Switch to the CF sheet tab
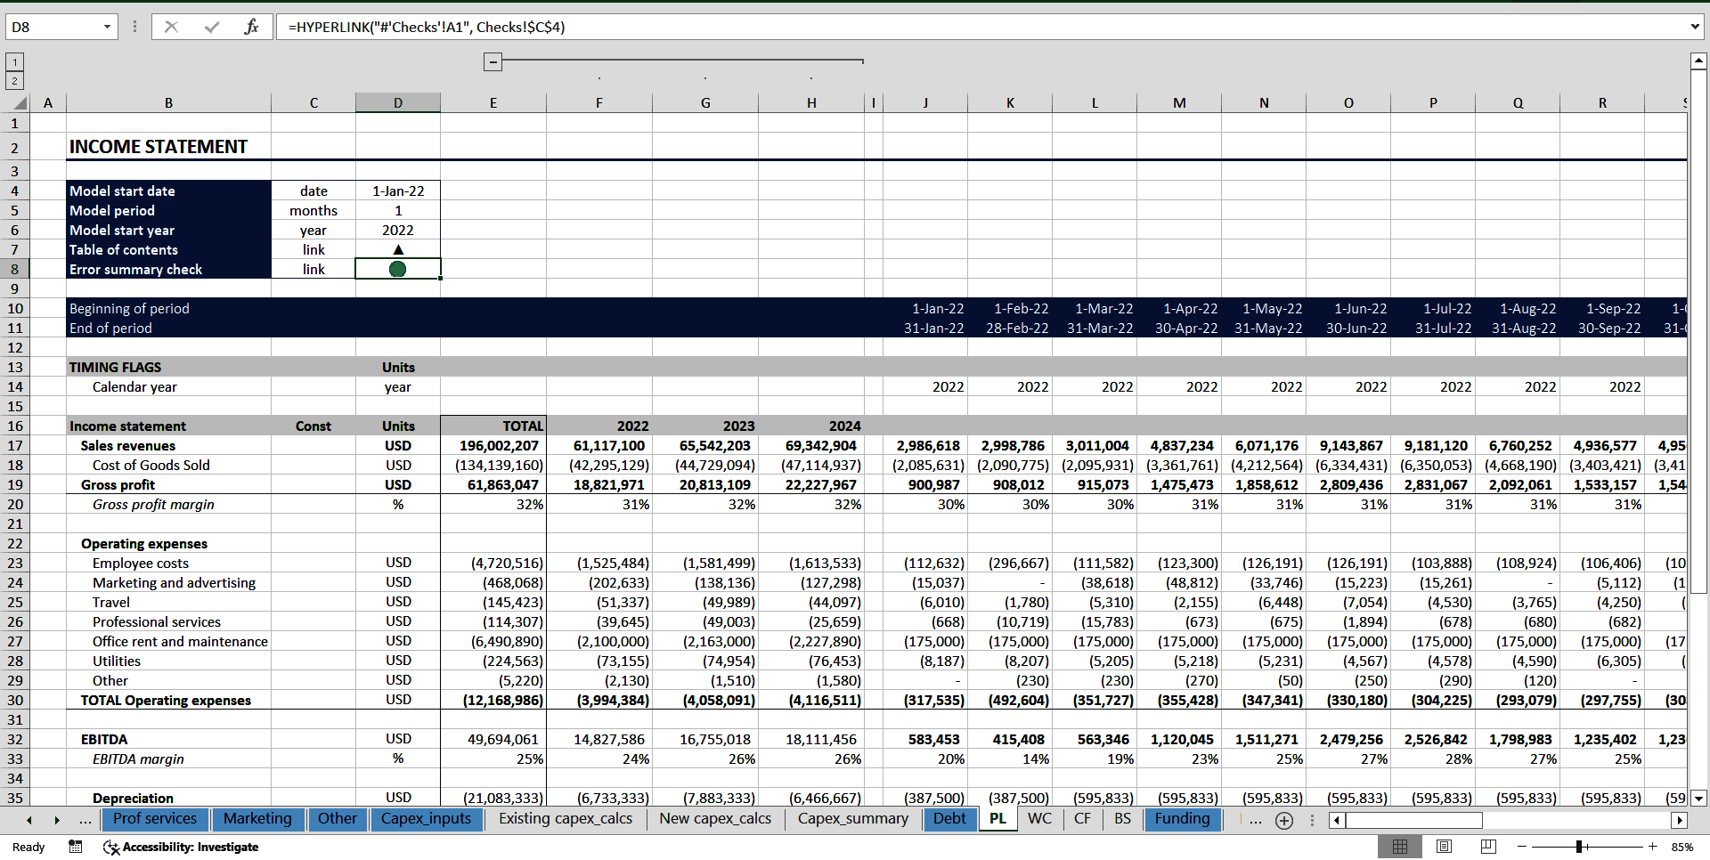This screenshot has height=860, width=1710. coord(1082,818)
